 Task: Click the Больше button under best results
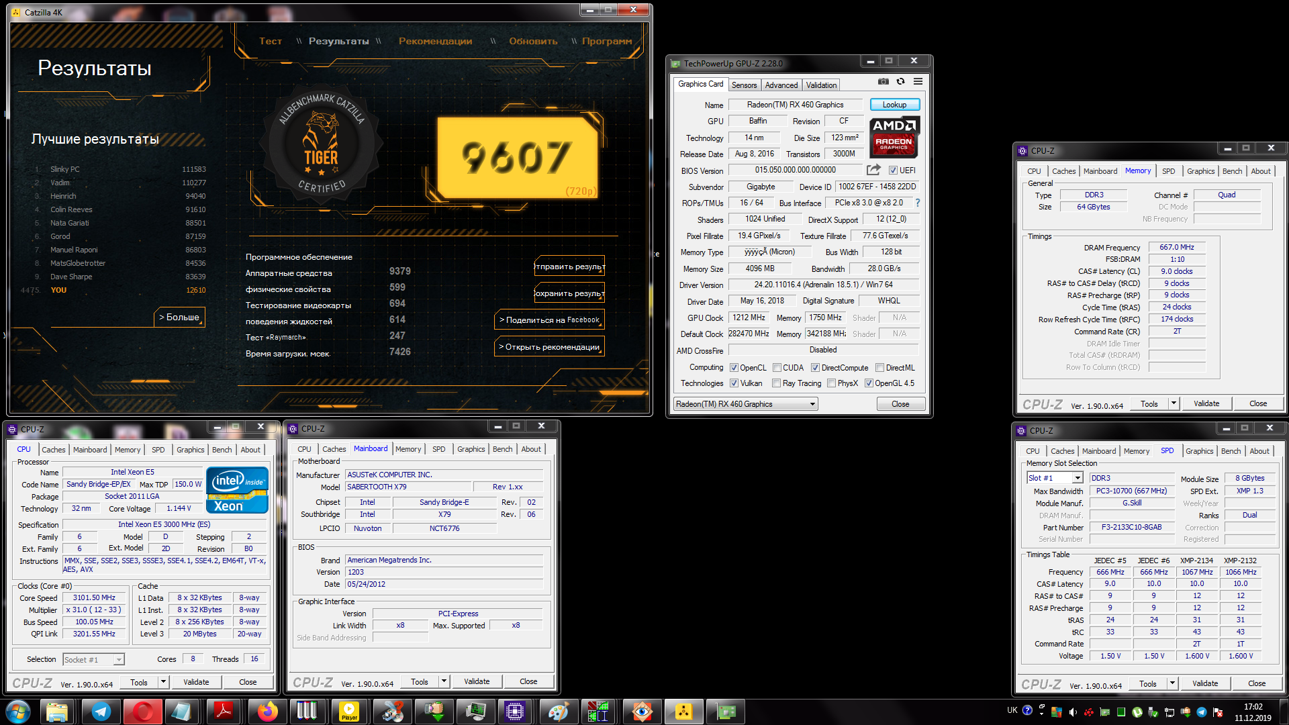coord(179,317)
